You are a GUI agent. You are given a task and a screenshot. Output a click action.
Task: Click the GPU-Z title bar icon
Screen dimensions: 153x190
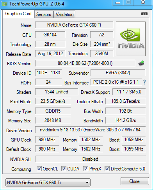coord(4,4)
